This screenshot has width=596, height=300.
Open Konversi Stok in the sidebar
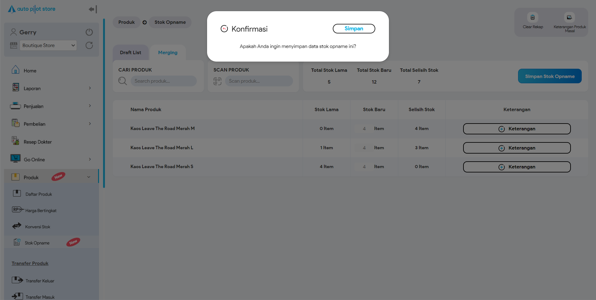(38, 227)
